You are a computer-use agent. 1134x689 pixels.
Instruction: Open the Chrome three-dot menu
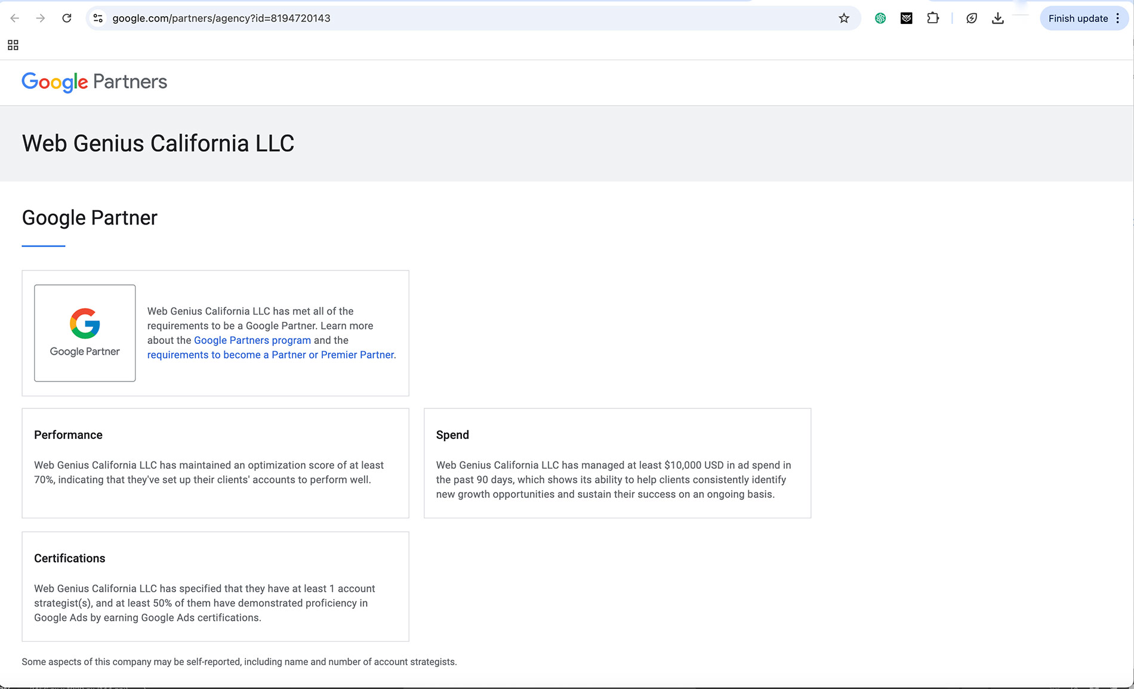(1118, 19)
